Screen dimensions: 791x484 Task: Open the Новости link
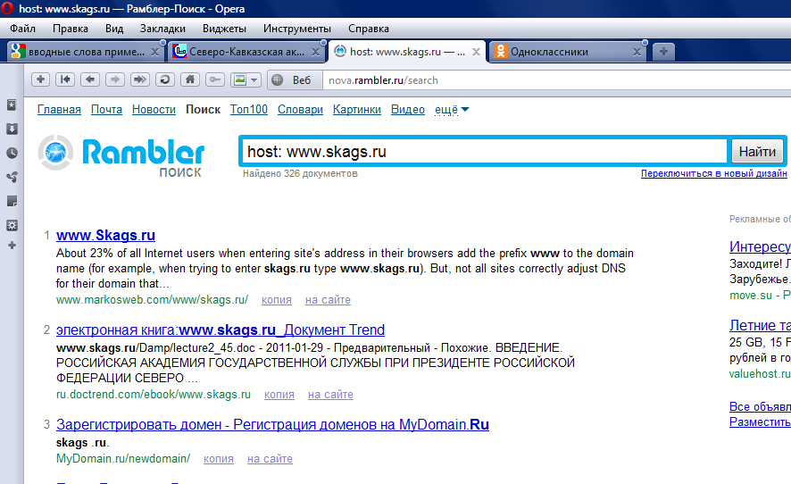154,110
